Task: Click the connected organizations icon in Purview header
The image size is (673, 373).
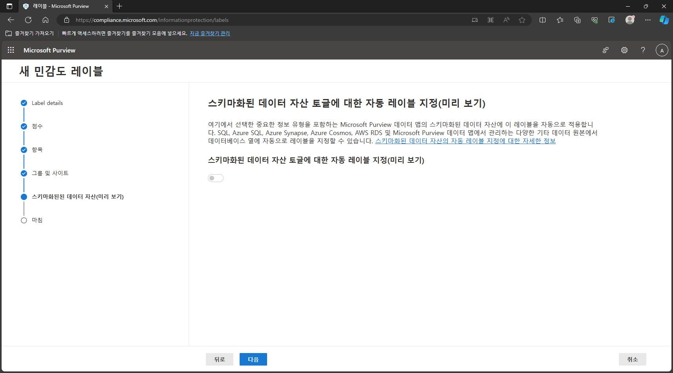Action: pyautogui.click(x=606, y=50)
